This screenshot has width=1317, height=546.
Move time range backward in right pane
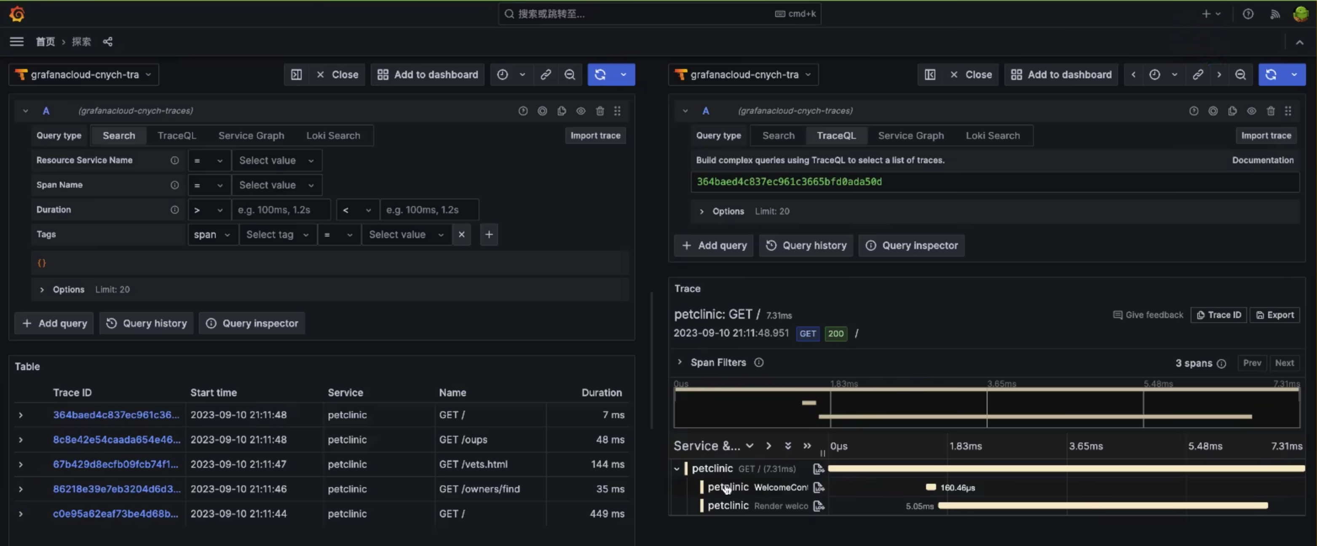pyautogui.click(x=1133, y=74)
